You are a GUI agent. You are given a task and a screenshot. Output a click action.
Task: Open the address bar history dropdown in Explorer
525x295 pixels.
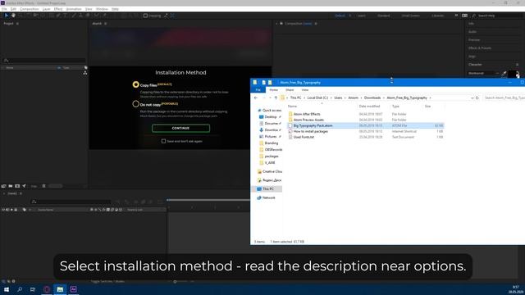(472, 98)
